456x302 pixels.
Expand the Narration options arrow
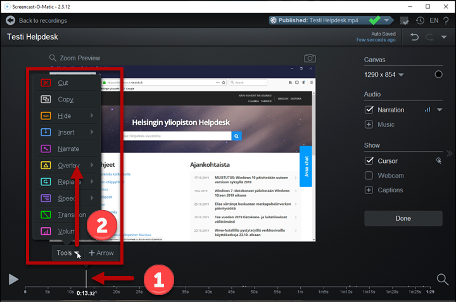click(440, 110)
